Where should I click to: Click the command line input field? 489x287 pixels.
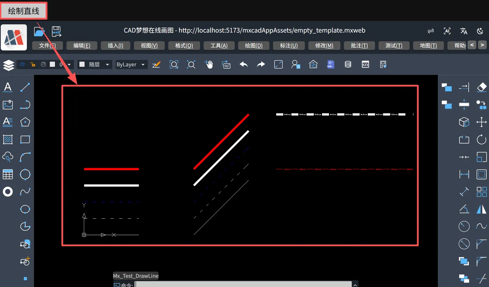243,284
